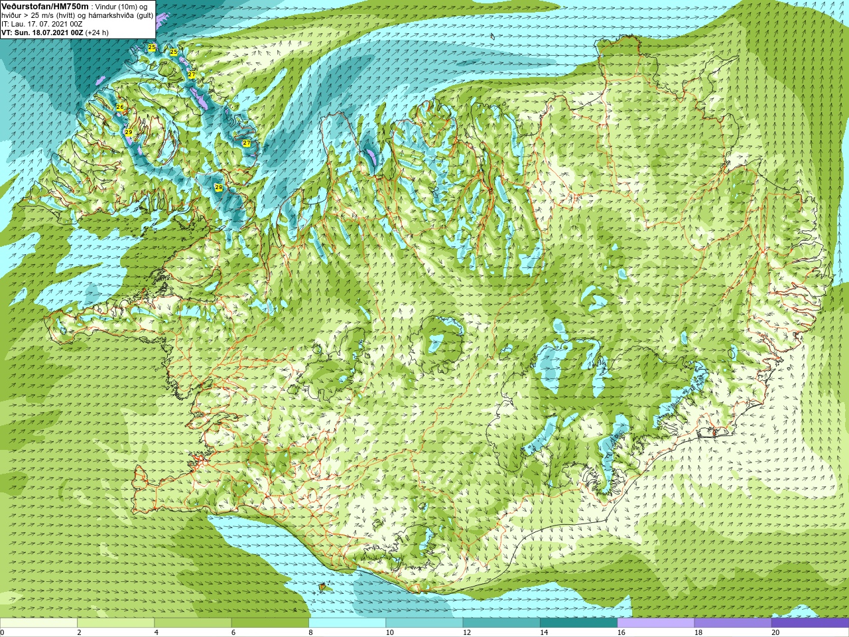Click the title text 'Veðurstofan/HM750m'

coord(44,6)
